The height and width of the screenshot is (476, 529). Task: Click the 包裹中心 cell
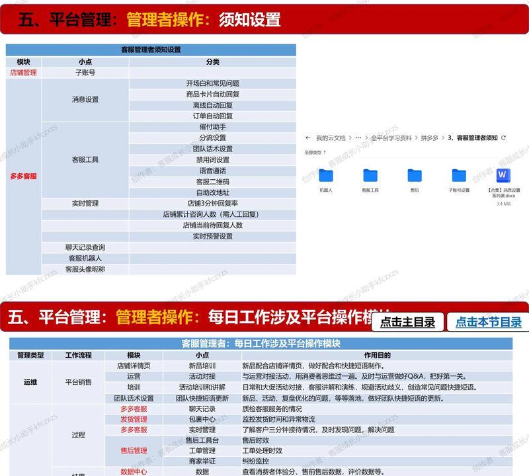click(202, 419)
